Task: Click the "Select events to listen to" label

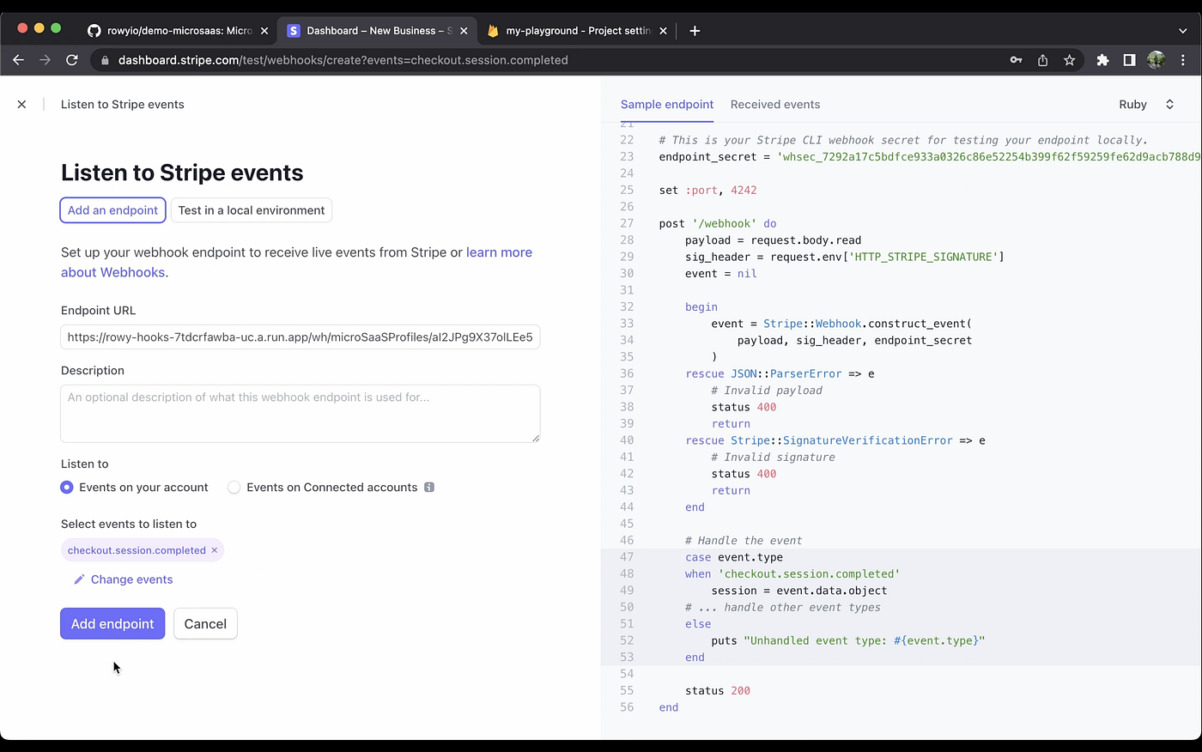Action: click(129, 525)
